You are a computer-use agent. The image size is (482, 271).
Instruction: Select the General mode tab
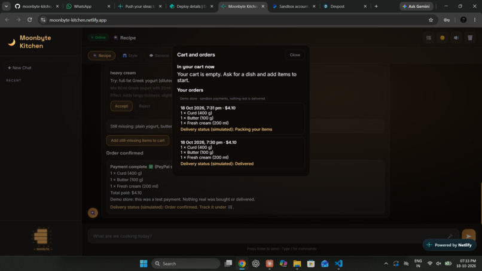(x=159, y=56)
